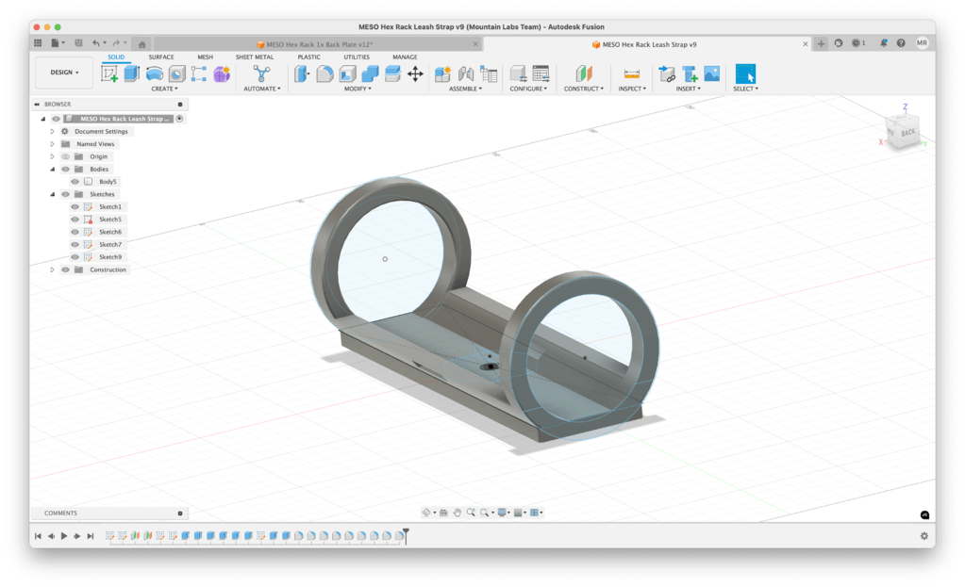Click the timeline end marker
The height and width of the screenshot is (587, 965).
pos(406,535)
